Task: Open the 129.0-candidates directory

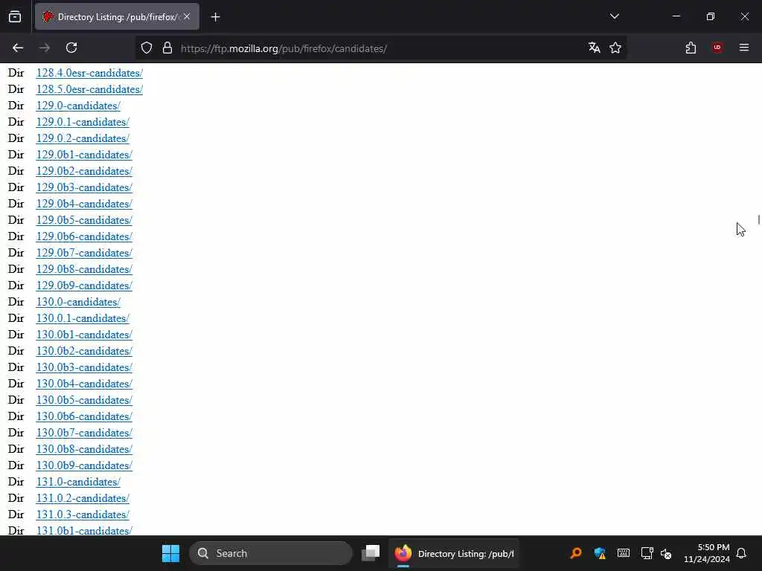Action: point(77,106)
